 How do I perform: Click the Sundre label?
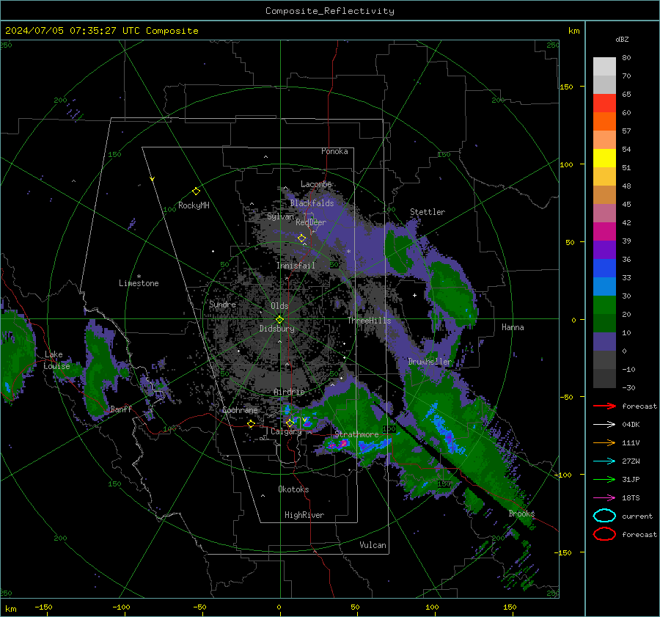click(x=222, y=304)
